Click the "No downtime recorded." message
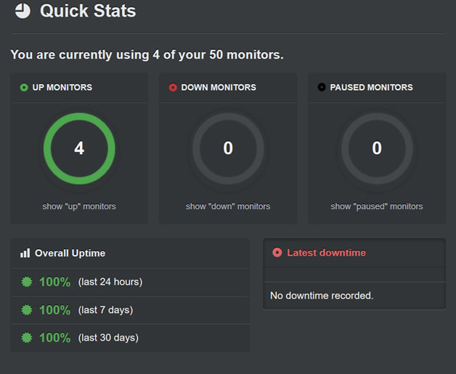This screenshot has height=374, width=456. [322, 296]
